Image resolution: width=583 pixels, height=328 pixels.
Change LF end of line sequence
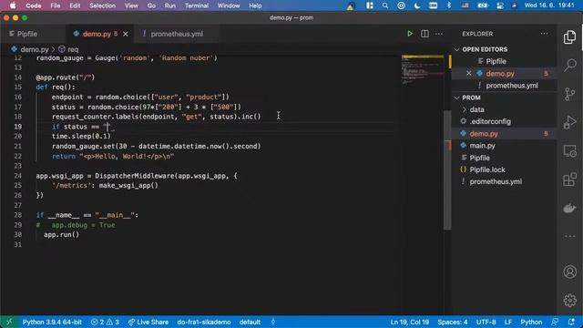tap(508, 322)
